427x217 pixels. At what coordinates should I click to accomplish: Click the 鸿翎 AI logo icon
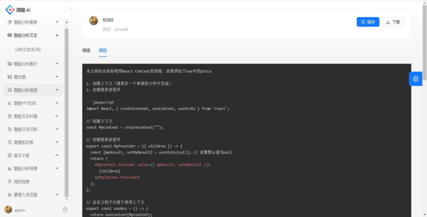pyautogui.click(x=10, y=10)
